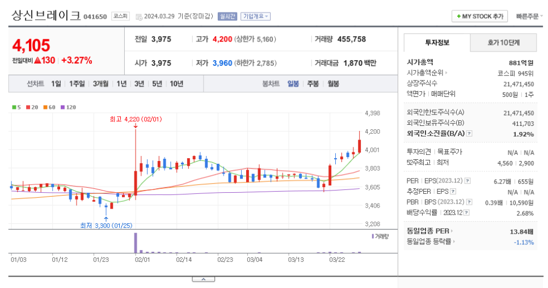Click the 시가총액 value 881억원
548x288 pixels.
(521, 63)
